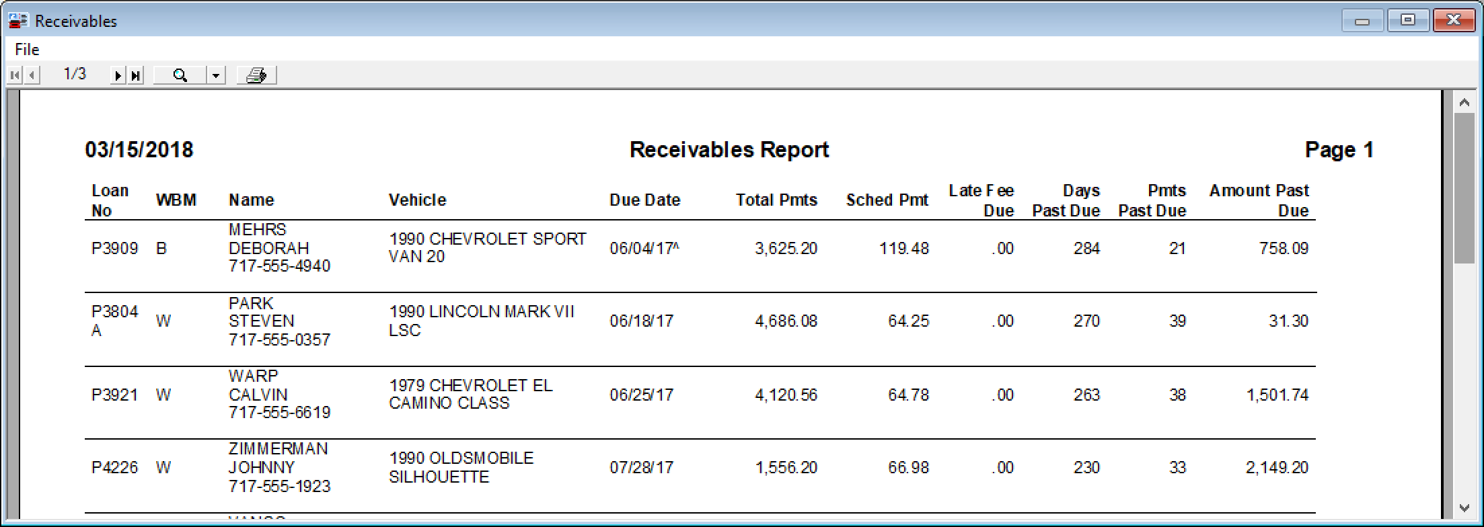
Task: Click vehicle 1979 CHEVROLET EL CAMINO CLASS
Action: 471,395
